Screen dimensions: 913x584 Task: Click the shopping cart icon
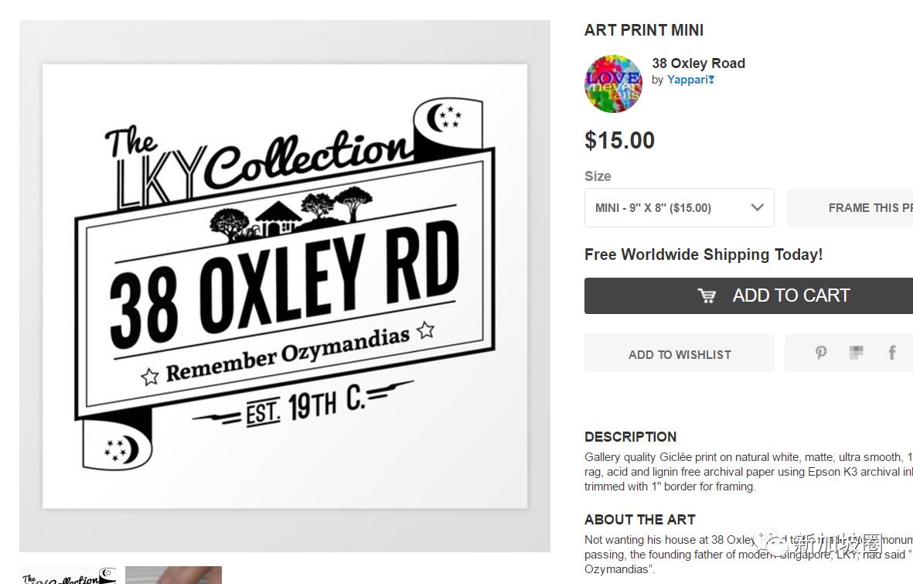[x=707, y=295]
